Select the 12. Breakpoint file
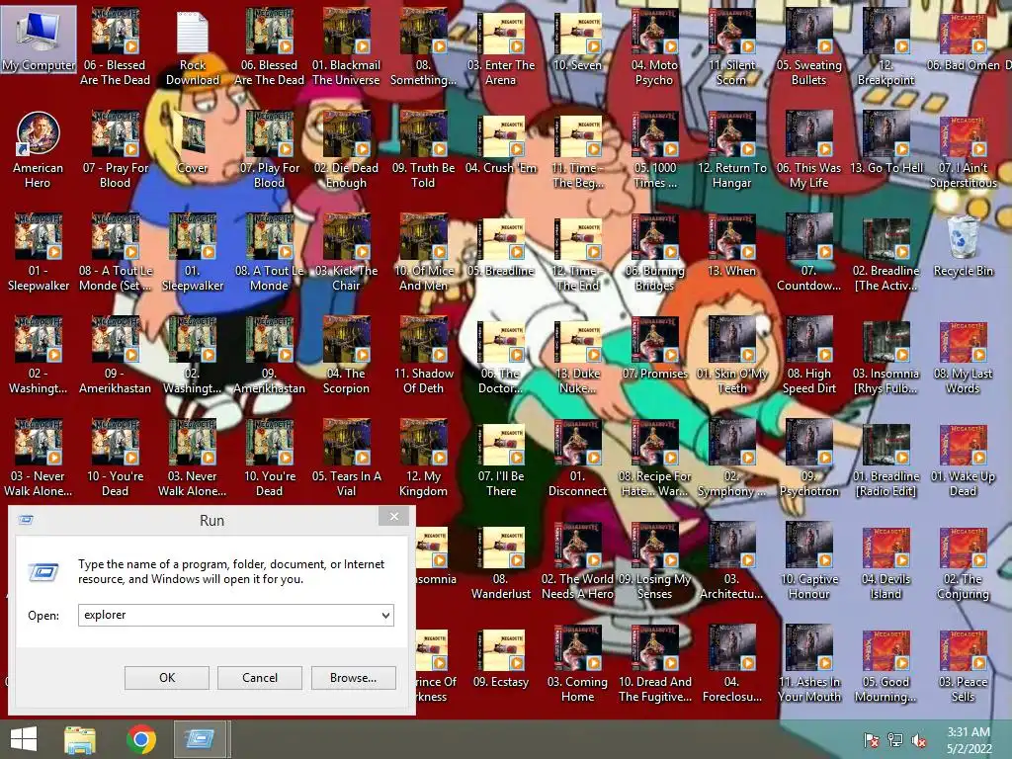This screenshot has height=759, width=1012. click(885, 47)
